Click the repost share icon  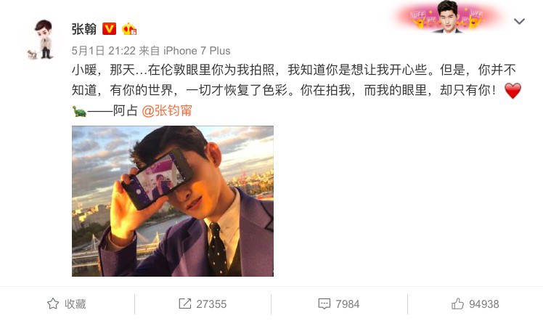pos(184,304)
